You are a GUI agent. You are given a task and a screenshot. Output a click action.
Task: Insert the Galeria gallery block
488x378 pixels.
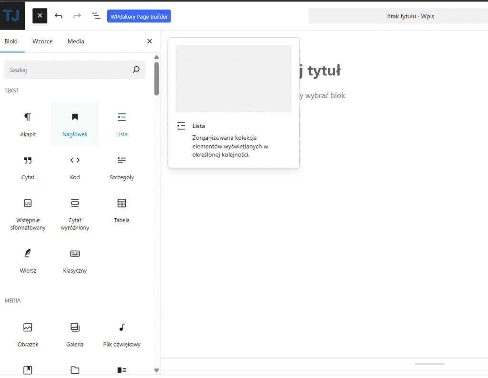(x=75, y=334)
